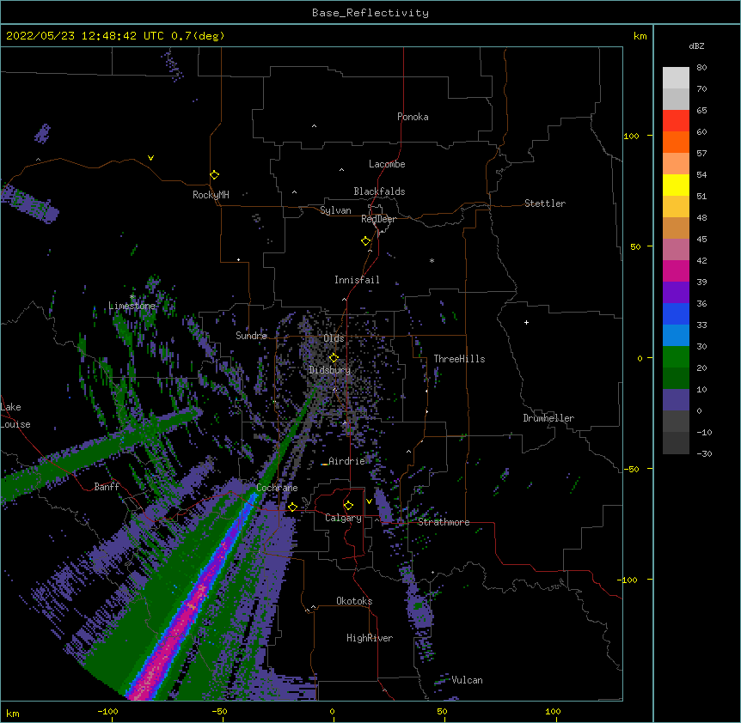Image resolution: width=741 pixels, height=723 pixels.
Task: Click the Didsbury city label
Action: (329, 370)
